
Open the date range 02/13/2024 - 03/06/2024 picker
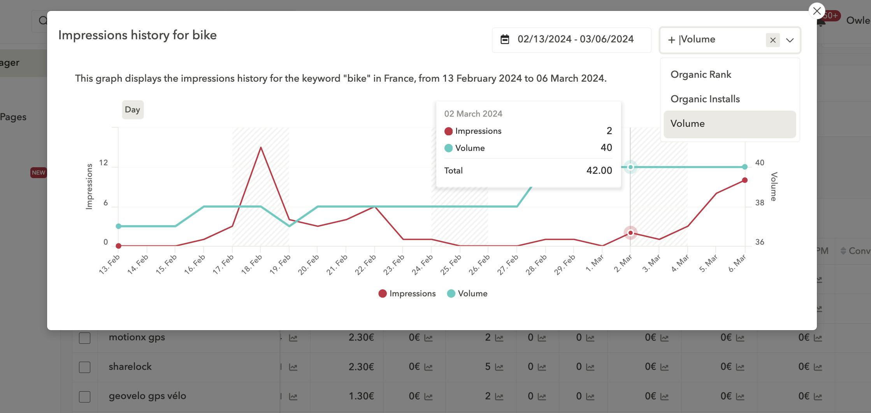click(x=572, y=39)
